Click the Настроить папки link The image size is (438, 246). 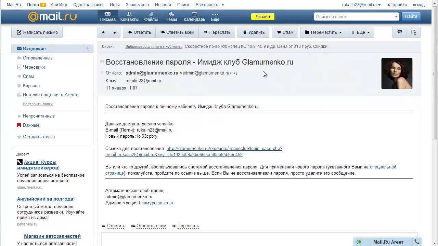click(38, 104)
